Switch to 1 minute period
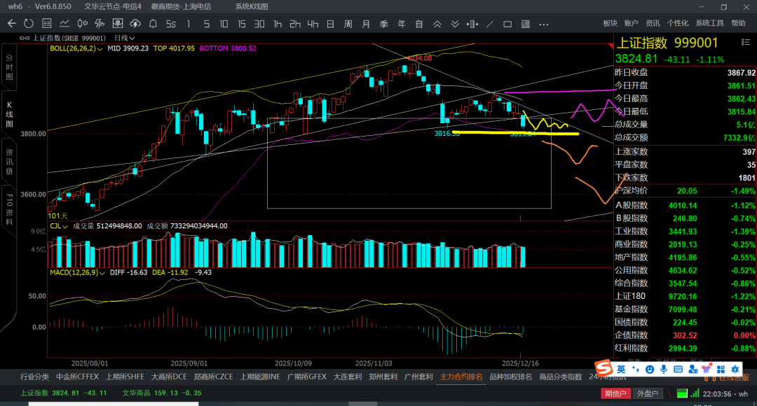757x406 pixels. (189, 24)
